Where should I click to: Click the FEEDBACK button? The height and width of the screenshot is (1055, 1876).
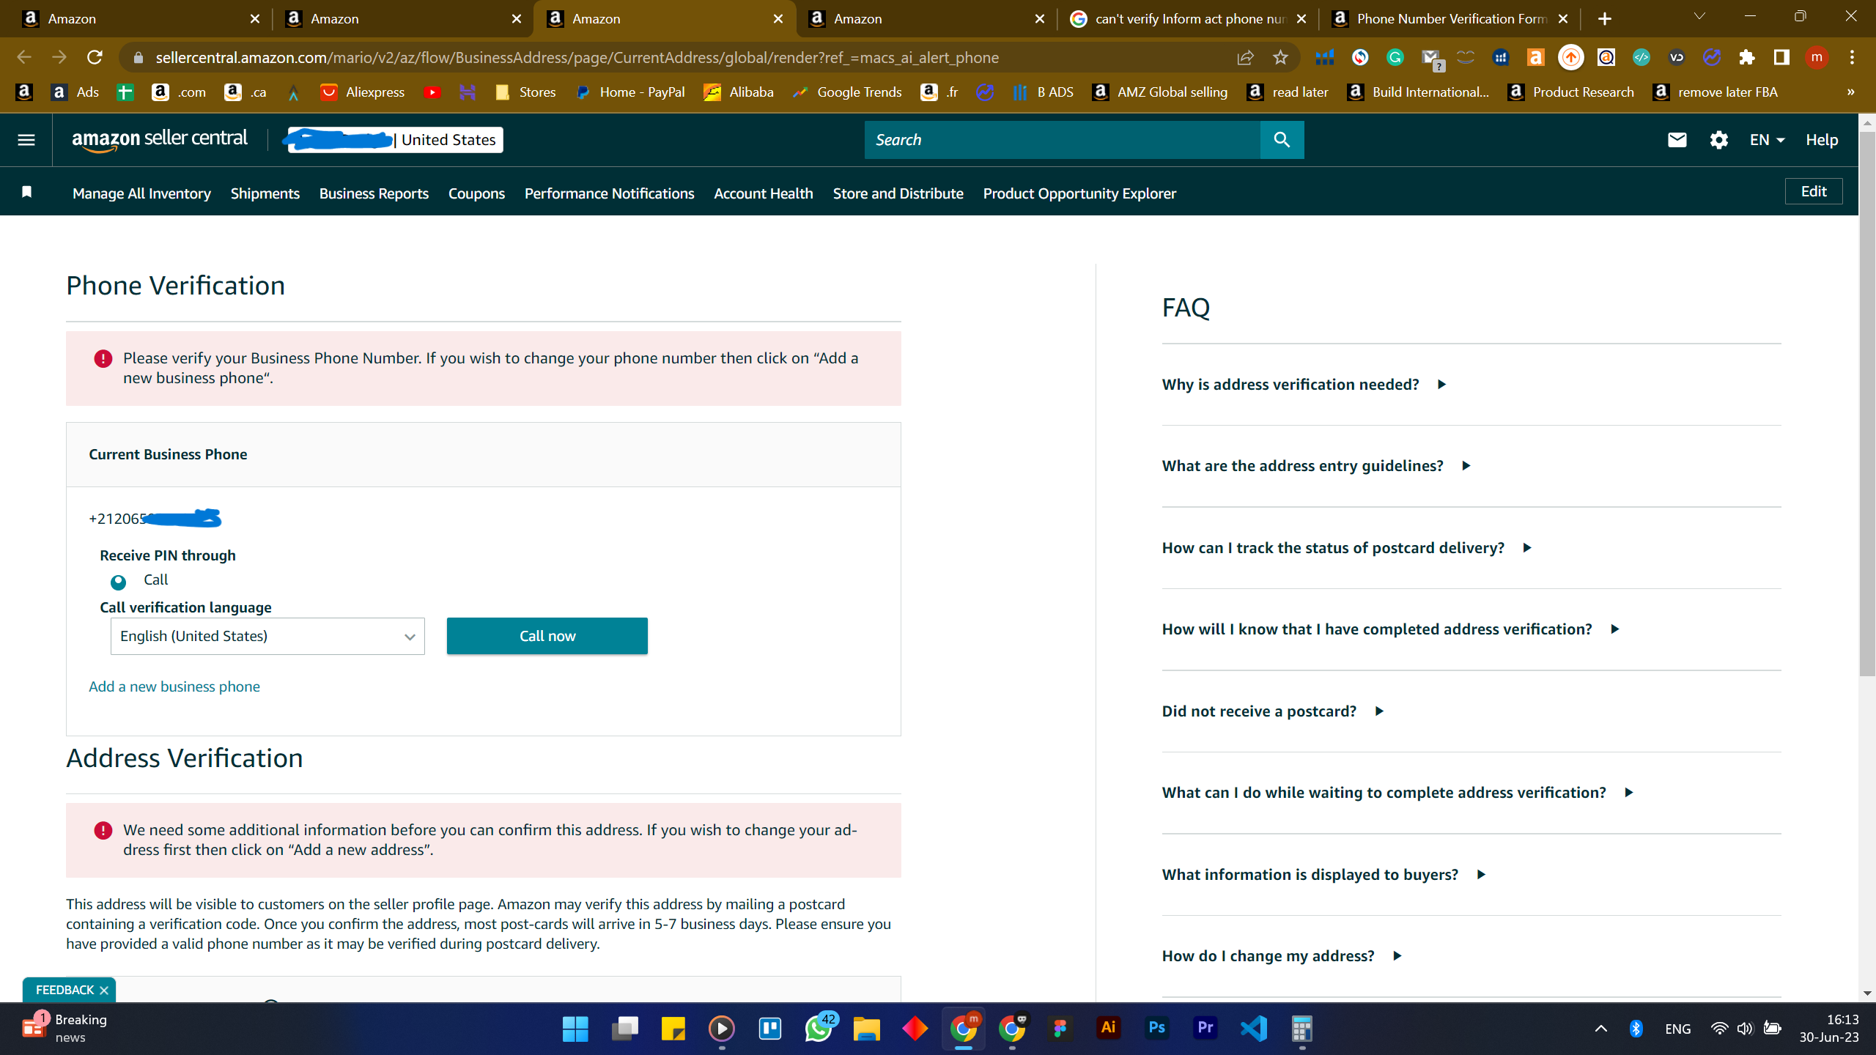(64, 990)
